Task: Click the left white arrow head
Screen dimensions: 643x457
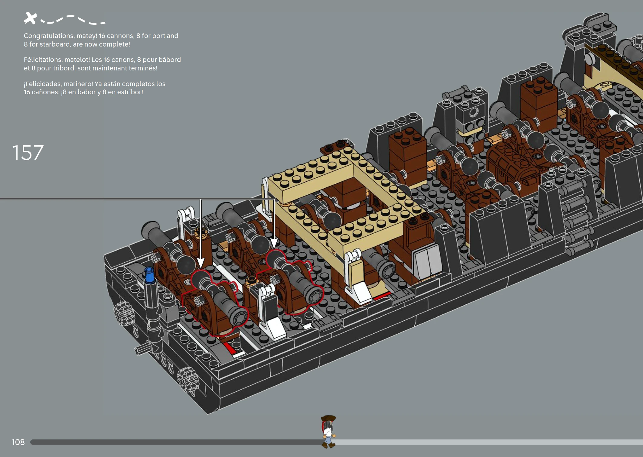Action: pyautogui.click(x=201, y=262)
